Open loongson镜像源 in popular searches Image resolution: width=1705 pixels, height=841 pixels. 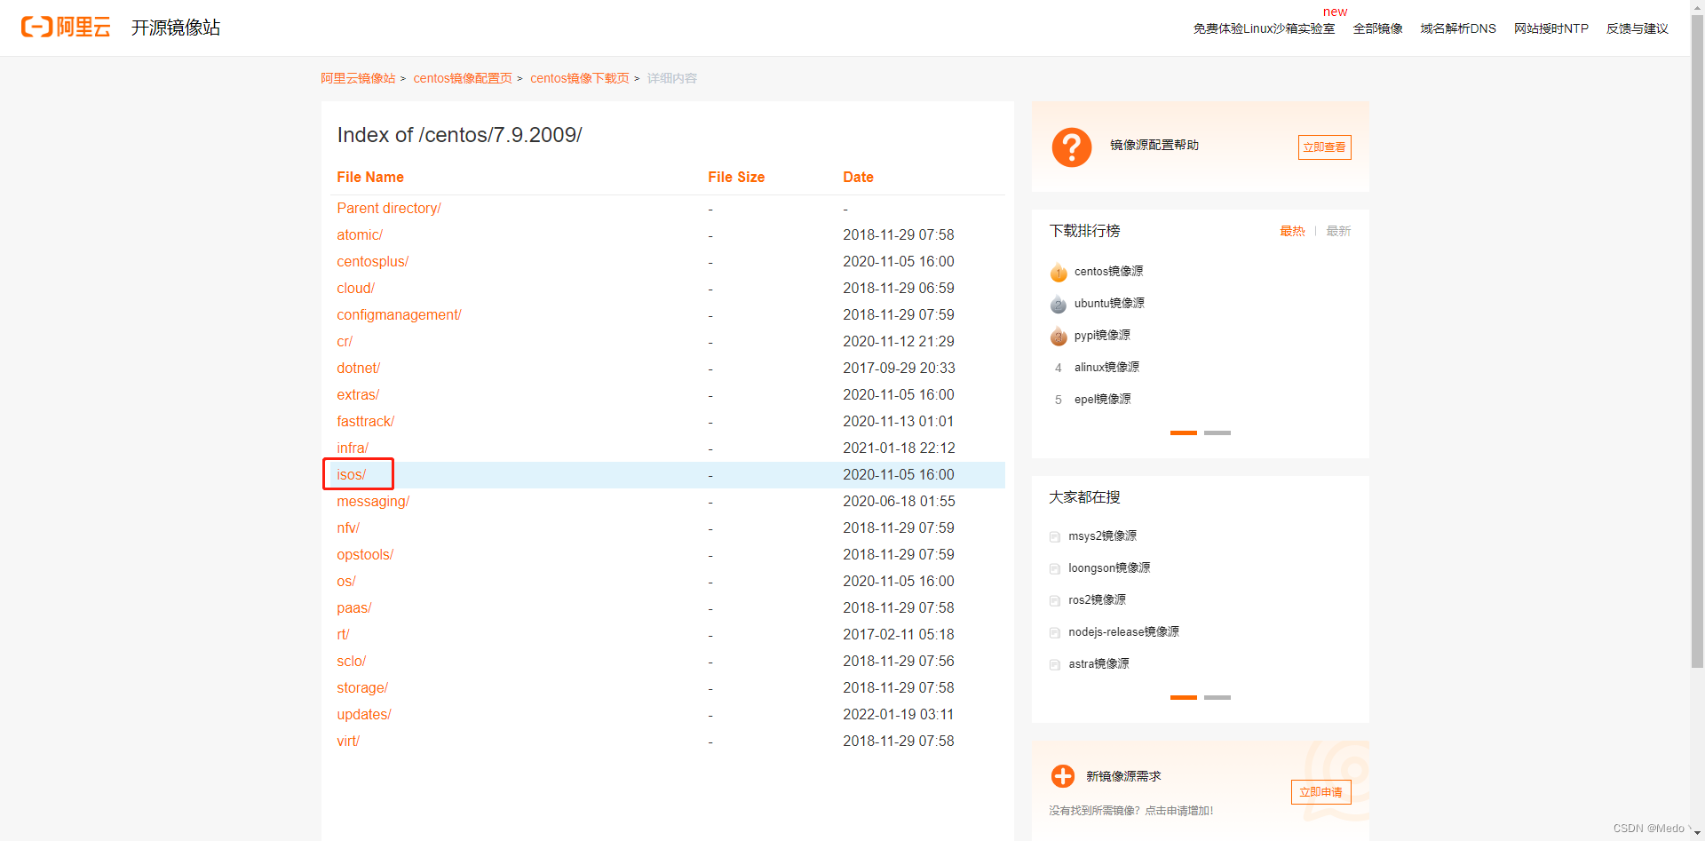1109,567
